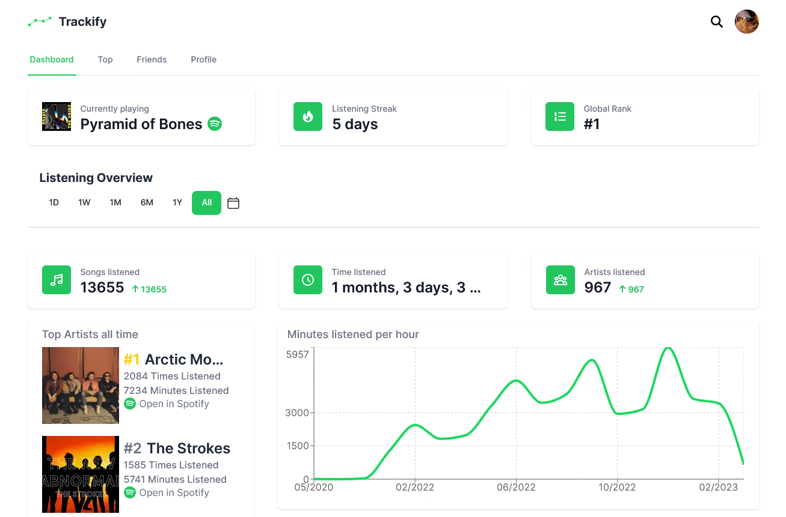
Task: Click the Trackify logo icon
Action: 40,22
